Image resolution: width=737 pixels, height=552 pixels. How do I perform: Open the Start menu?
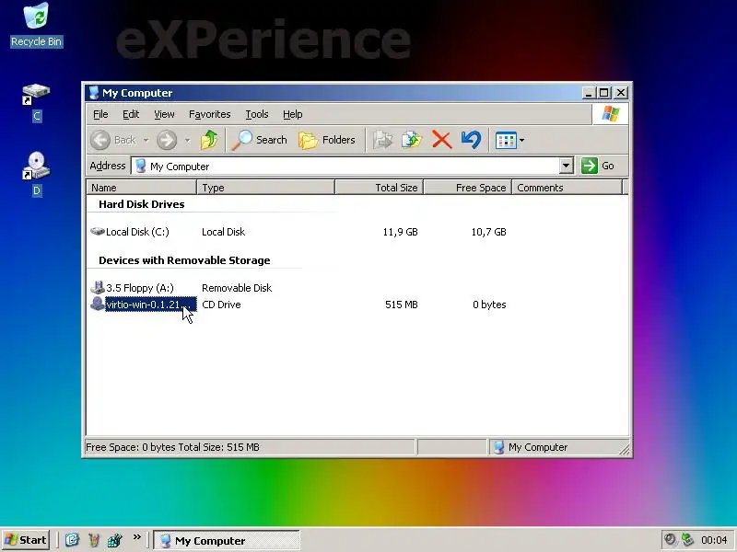point(27,540)
